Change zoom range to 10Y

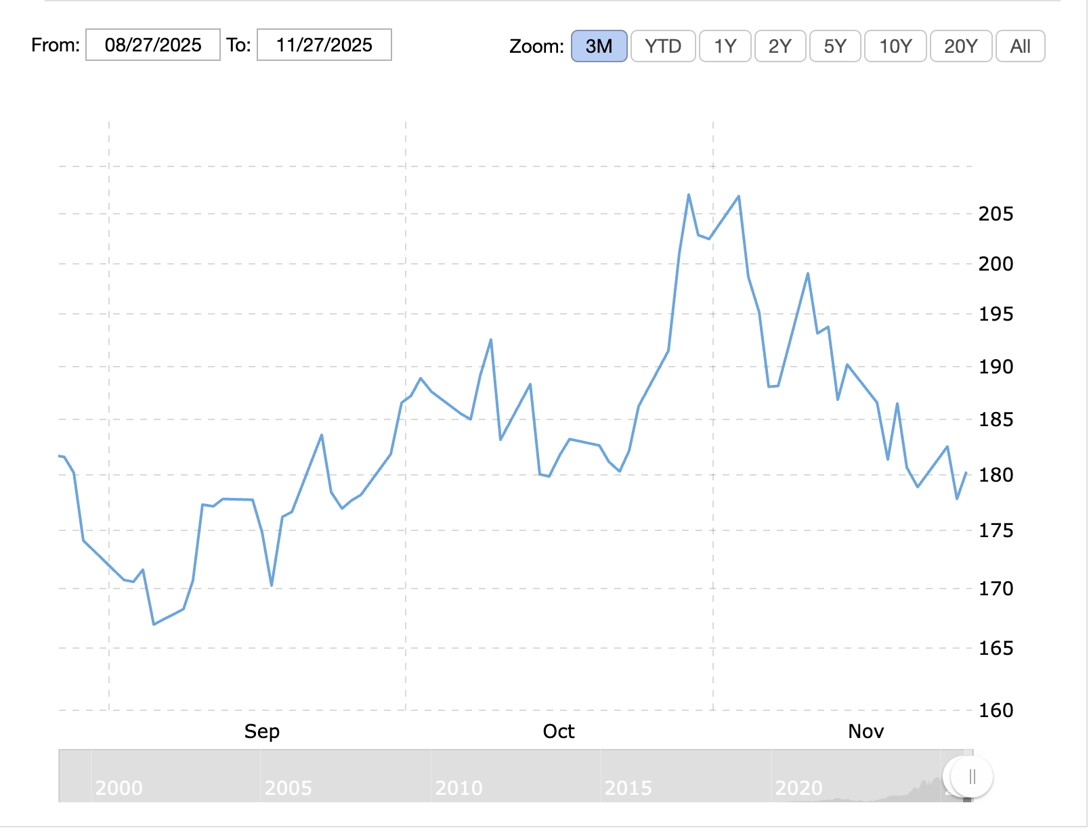pyautogui.click(x=895, y=46)
